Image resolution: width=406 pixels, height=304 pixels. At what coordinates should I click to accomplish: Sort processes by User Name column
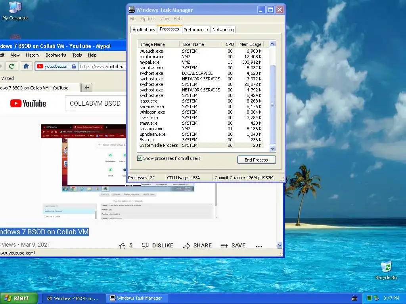(200, 44)
